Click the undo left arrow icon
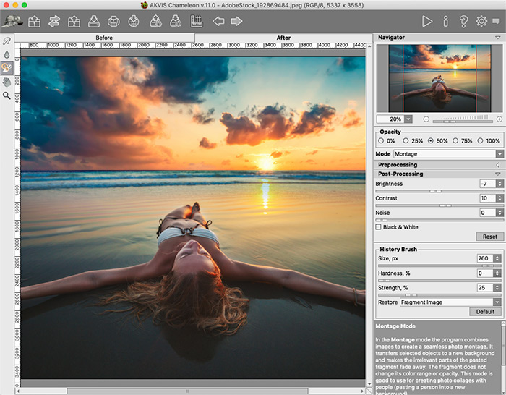This screenshot has height=395, width=506. pos(219,21)
